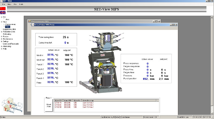The image size is (214, 119).
Task: Select the Maintenance tree label
Action: click(8, 39)
